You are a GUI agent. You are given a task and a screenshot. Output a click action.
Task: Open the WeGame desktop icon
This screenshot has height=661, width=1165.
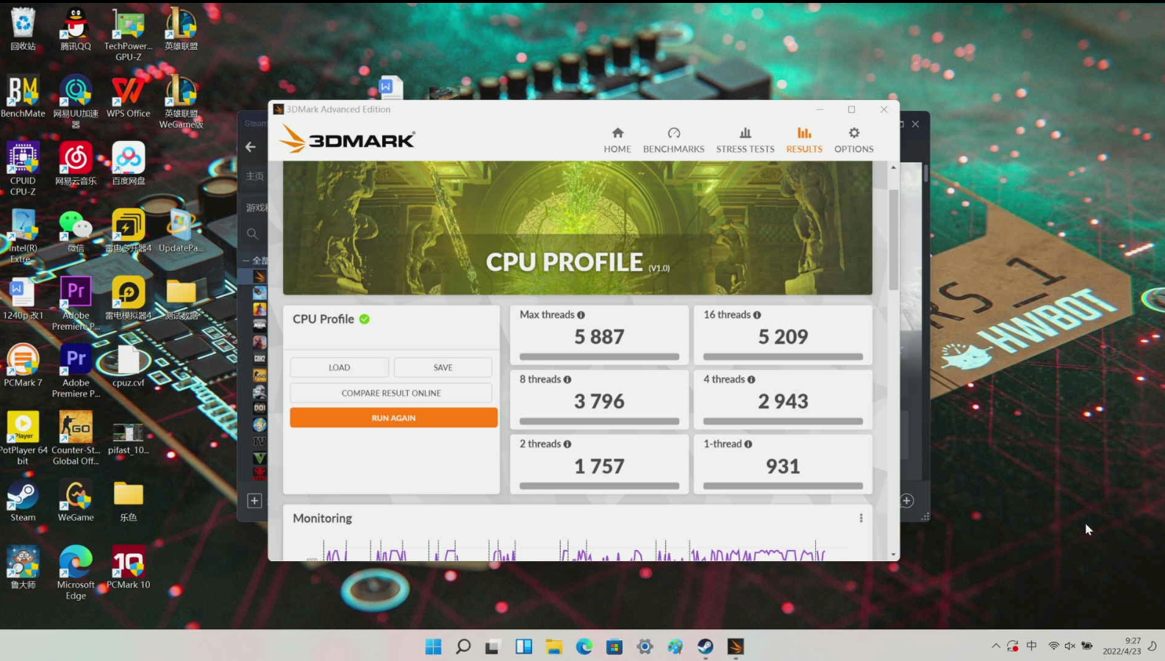76,501
